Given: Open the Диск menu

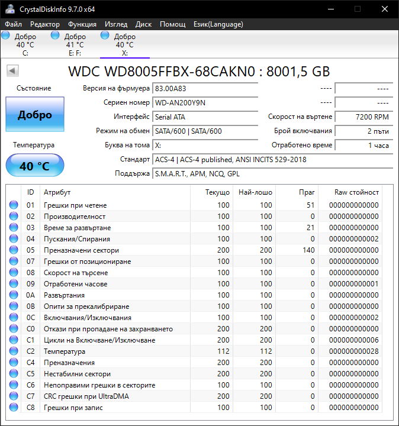Looking at the screenshot, I should click(143, 24).
